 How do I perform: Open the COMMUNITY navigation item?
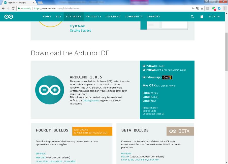coord(134,16)
